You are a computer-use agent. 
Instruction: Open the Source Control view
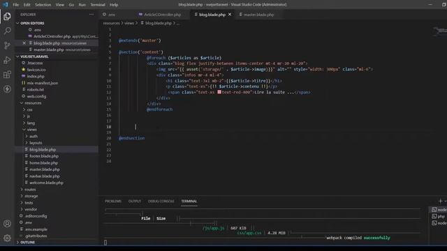(x=7, y=45)
